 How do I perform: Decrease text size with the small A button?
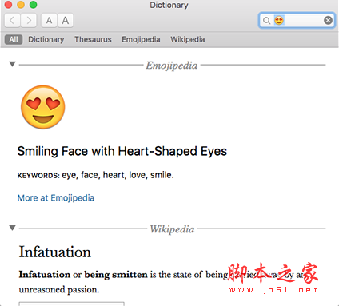pos(49,20)
